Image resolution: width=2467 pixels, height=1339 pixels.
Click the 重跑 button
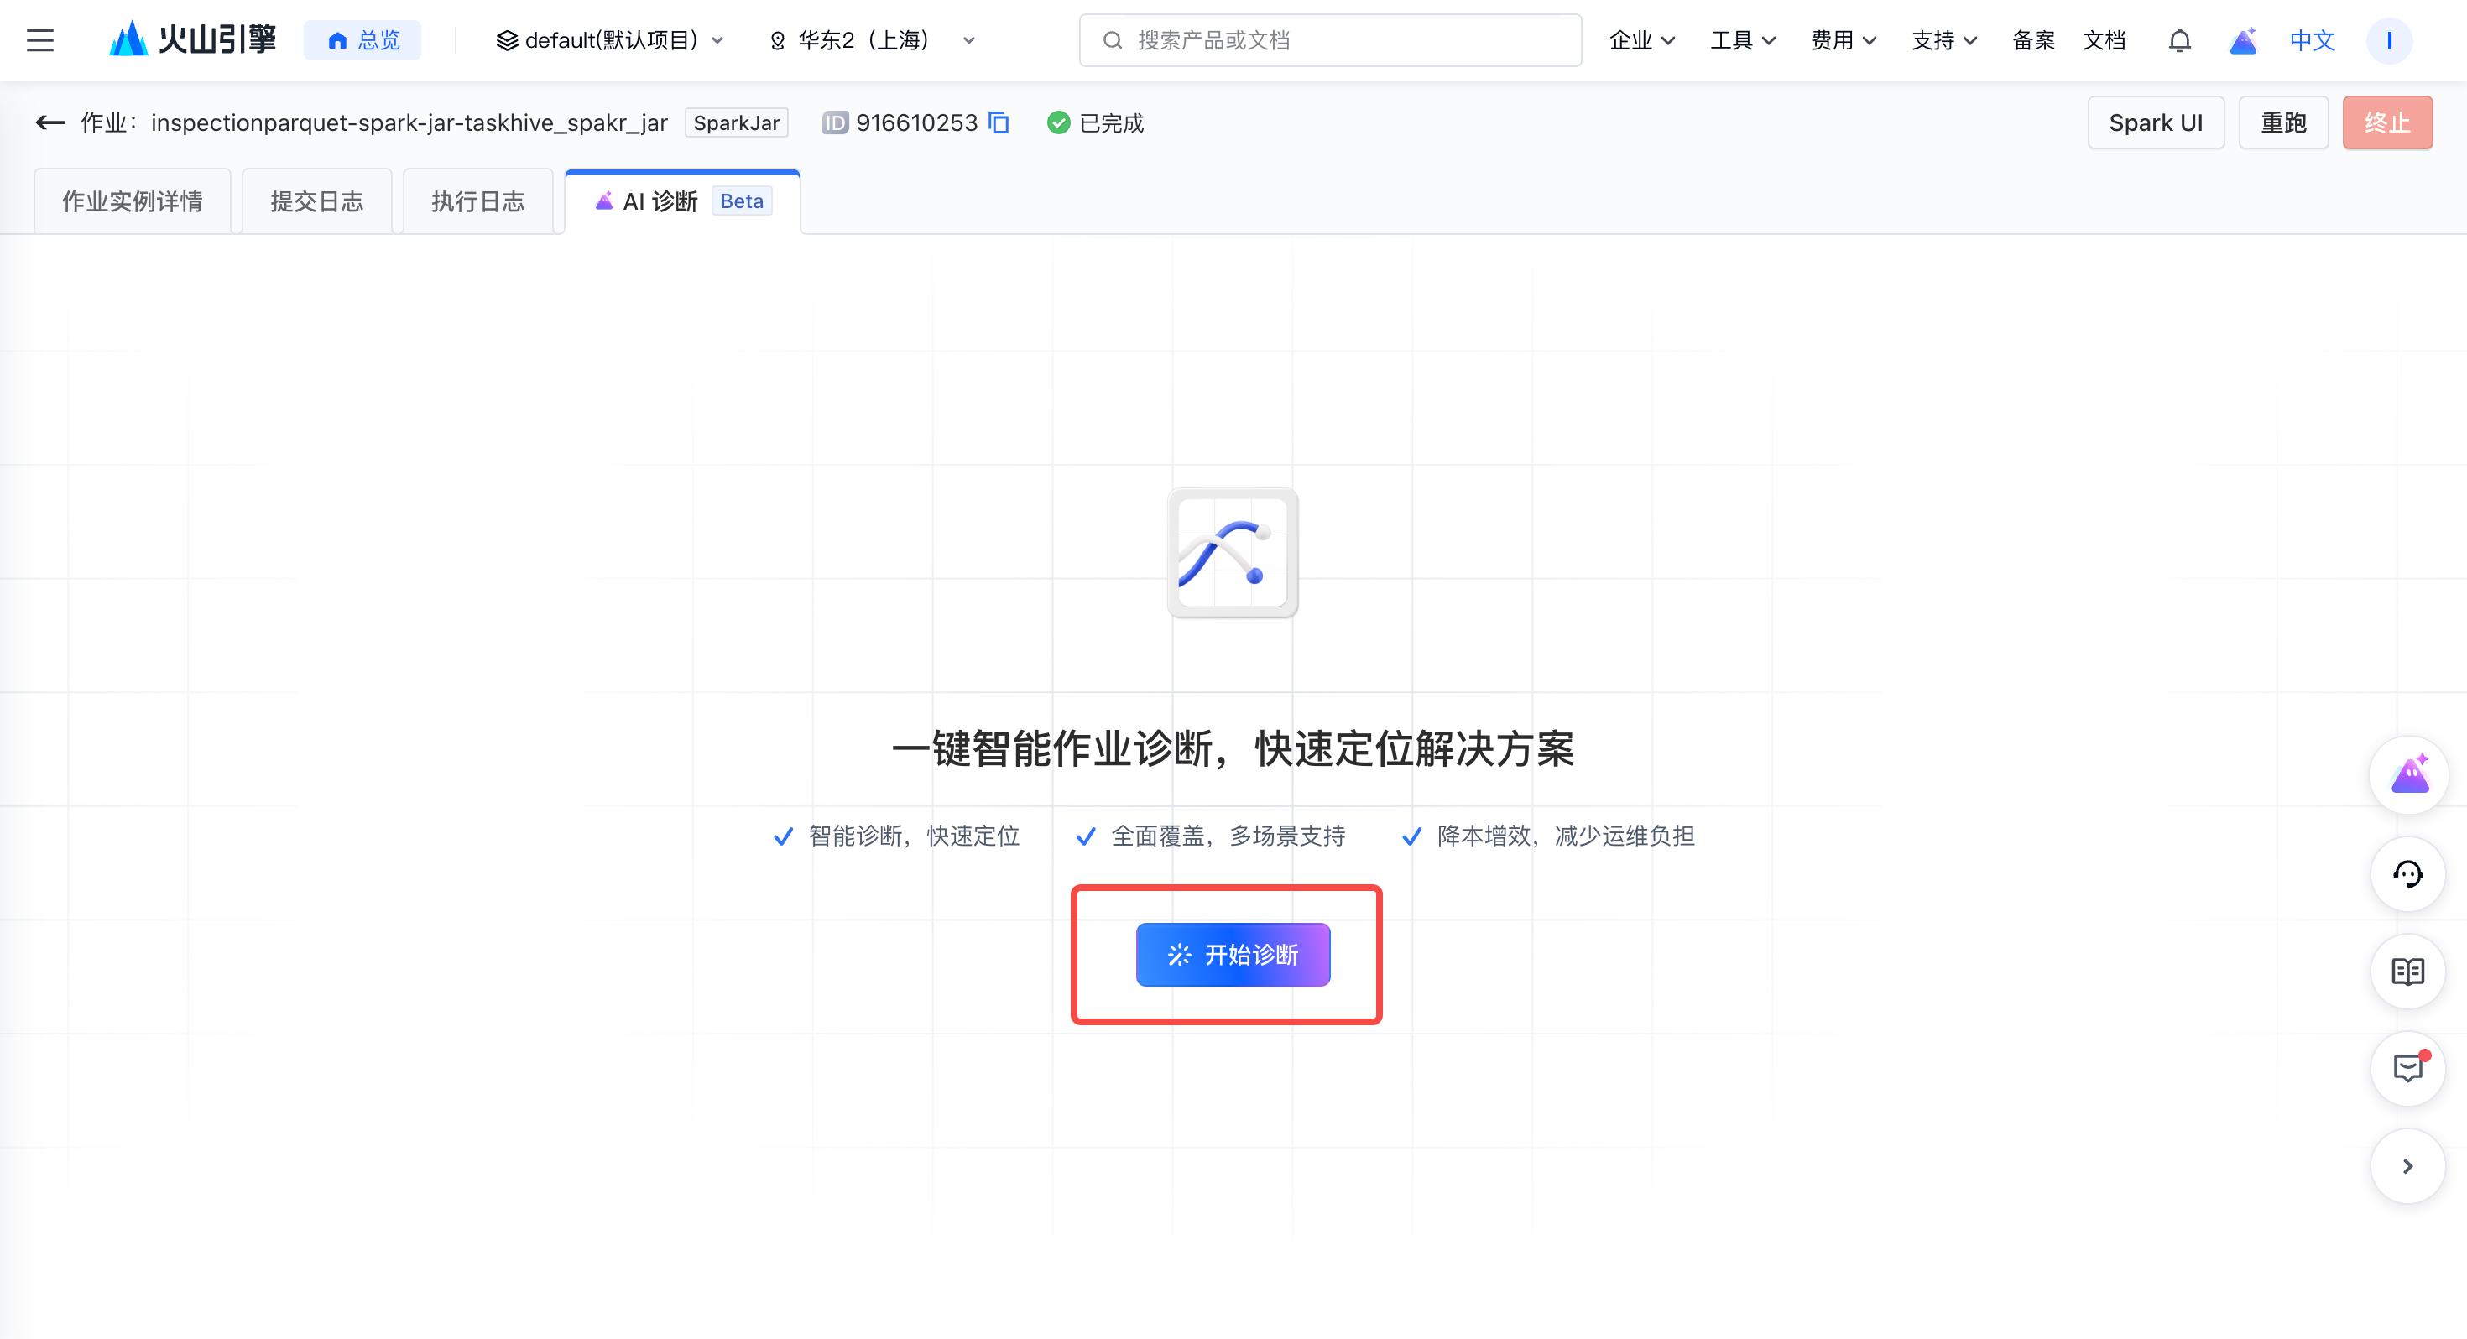(2282, 122)
